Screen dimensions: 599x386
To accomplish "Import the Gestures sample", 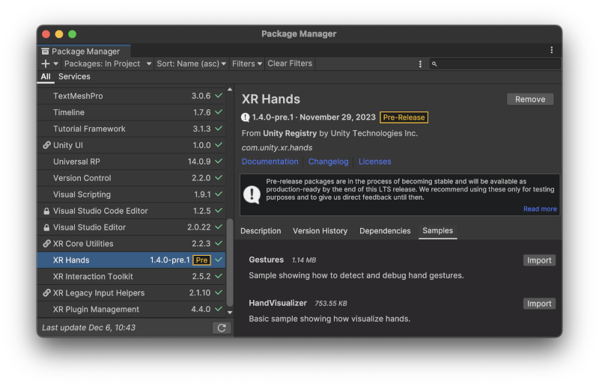I will coord(538,260).
